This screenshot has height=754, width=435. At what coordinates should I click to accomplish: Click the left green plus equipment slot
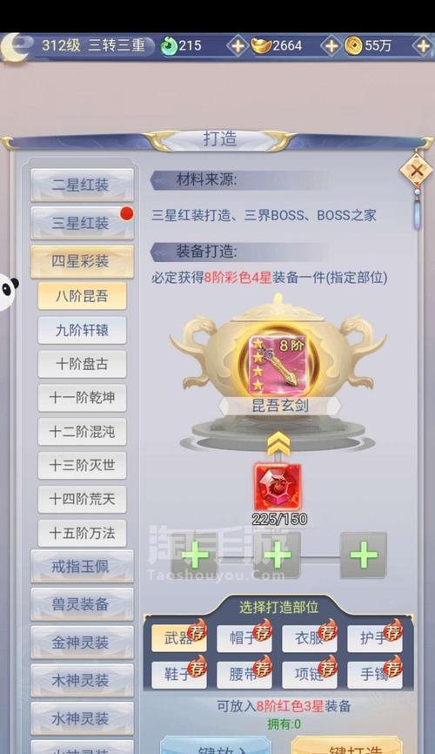point(195,555)
